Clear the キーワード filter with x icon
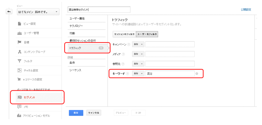 click(197, 74)
